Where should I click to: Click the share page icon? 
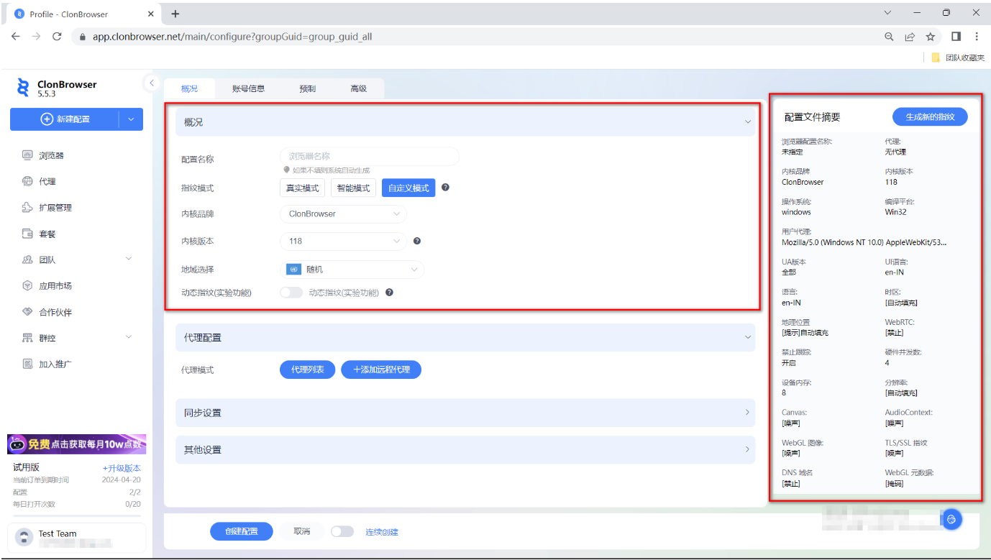[x=910, y=37]
